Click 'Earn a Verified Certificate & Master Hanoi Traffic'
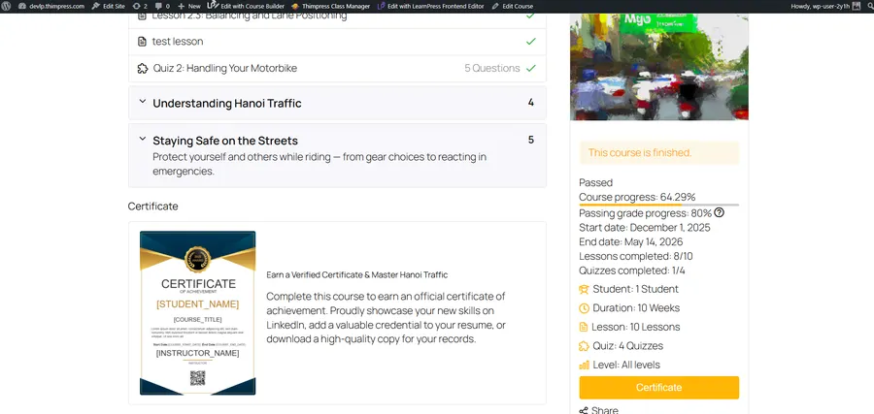The height and width of the screenshot is (414, 874). [356, 275]
